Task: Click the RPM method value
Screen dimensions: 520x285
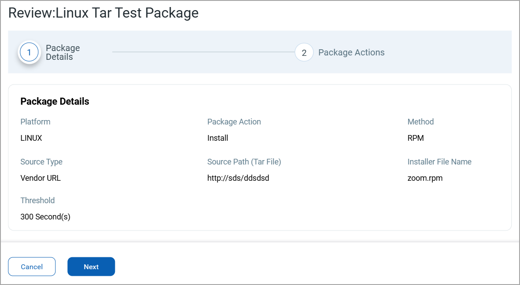Action: (416, 138)
